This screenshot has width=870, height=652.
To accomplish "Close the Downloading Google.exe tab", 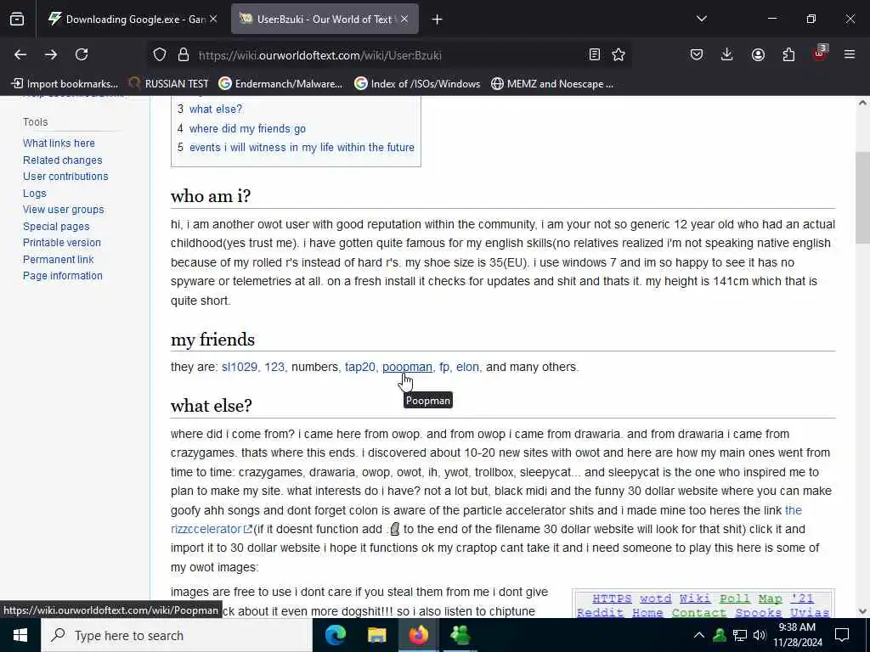I will [213, 19].
